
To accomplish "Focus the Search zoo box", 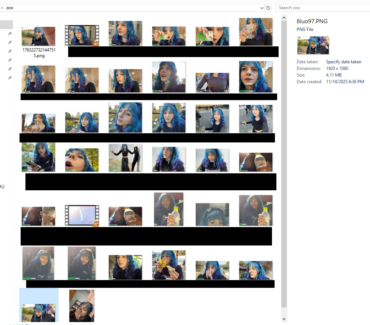I will (x=323, y=8).
